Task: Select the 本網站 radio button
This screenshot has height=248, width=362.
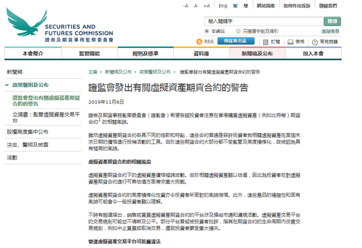Action: (x=207, y=31)
